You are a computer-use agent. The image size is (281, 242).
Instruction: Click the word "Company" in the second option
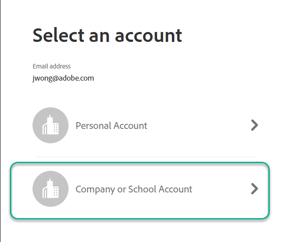click(x=95, y=189)
